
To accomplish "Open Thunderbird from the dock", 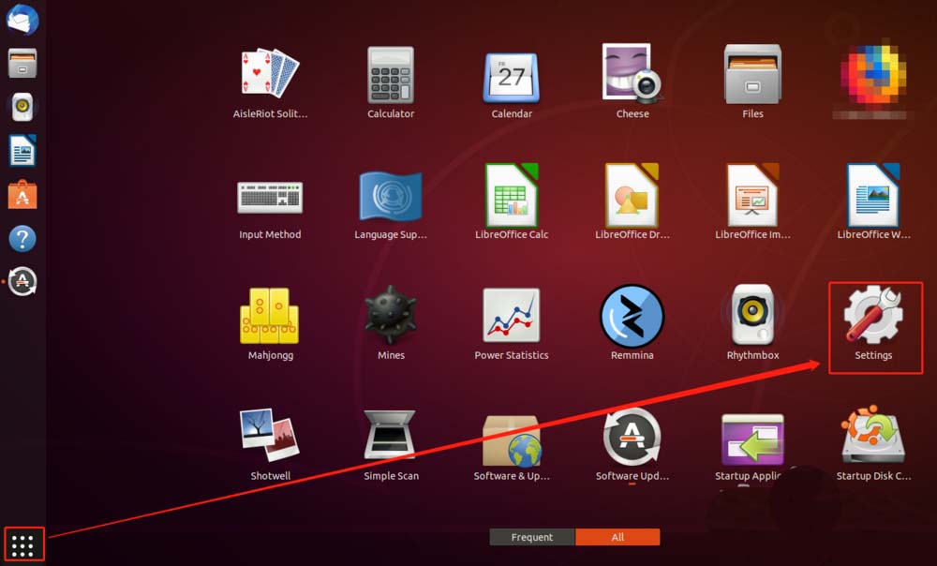I will click(22, 21).
